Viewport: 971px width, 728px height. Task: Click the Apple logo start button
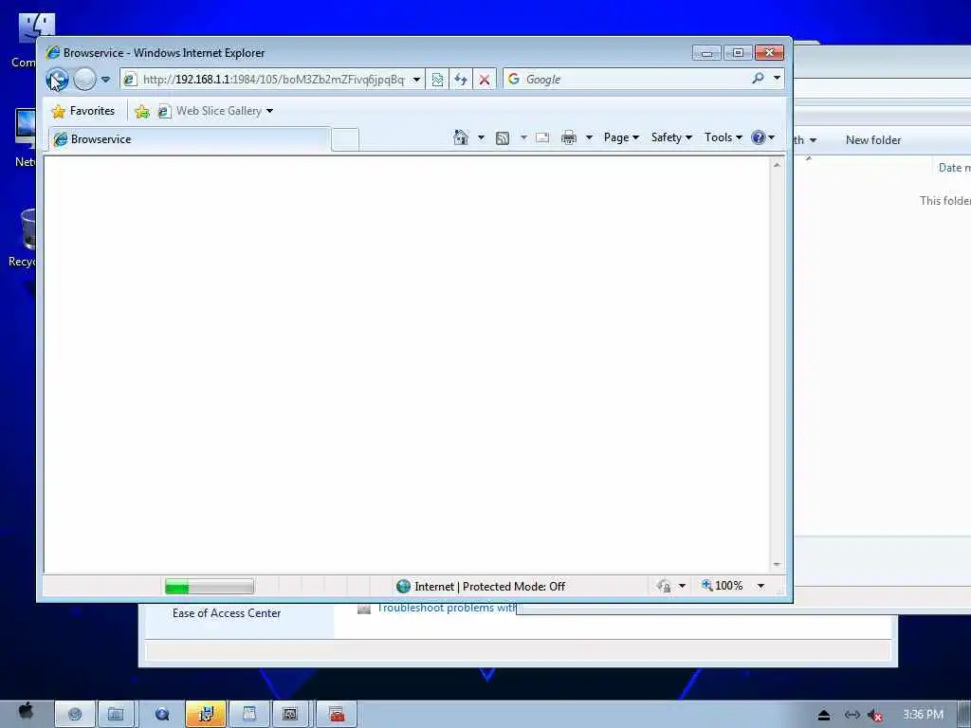pyautogui.click(x=26, y=711)
